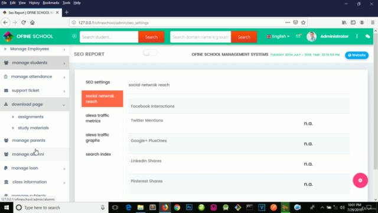Open the manage alumni sidebar link

(x=28, y=154)
